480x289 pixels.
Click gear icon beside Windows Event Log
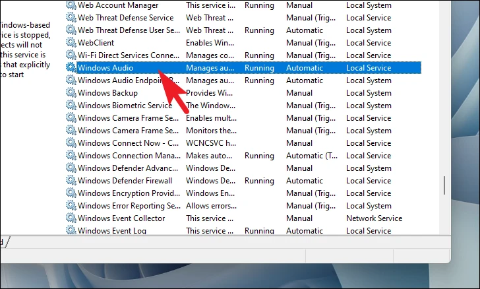(71, 230)
